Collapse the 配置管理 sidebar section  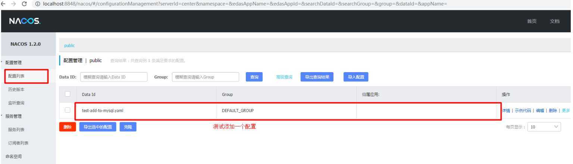tap(13, 62)
